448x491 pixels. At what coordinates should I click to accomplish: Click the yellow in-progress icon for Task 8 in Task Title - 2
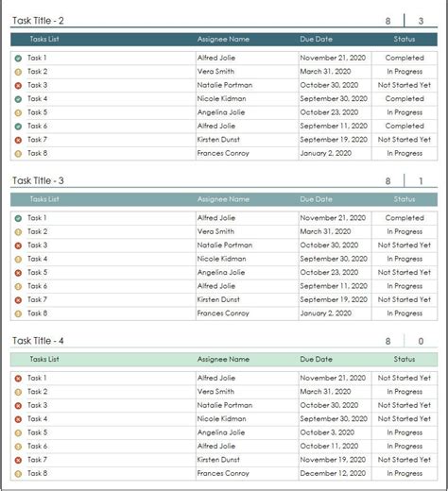(x=18, y=154)
